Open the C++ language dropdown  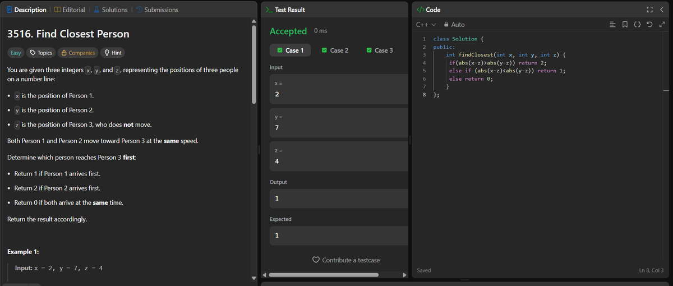tap(426, 25)
